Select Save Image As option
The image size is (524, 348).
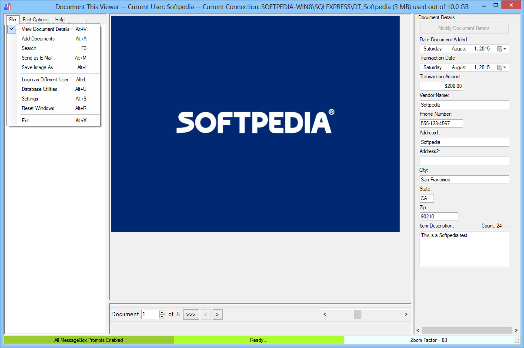click(x=53, y=67)
